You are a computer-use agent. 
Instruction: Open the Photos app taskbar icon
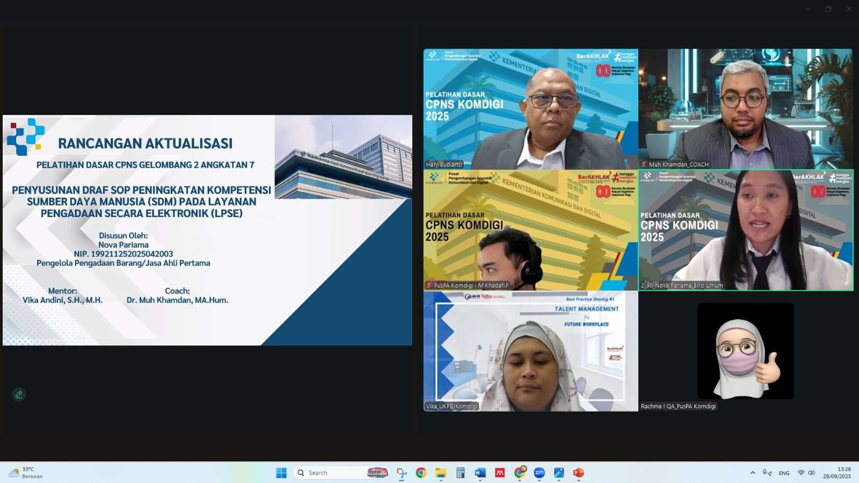click(559, 473)
